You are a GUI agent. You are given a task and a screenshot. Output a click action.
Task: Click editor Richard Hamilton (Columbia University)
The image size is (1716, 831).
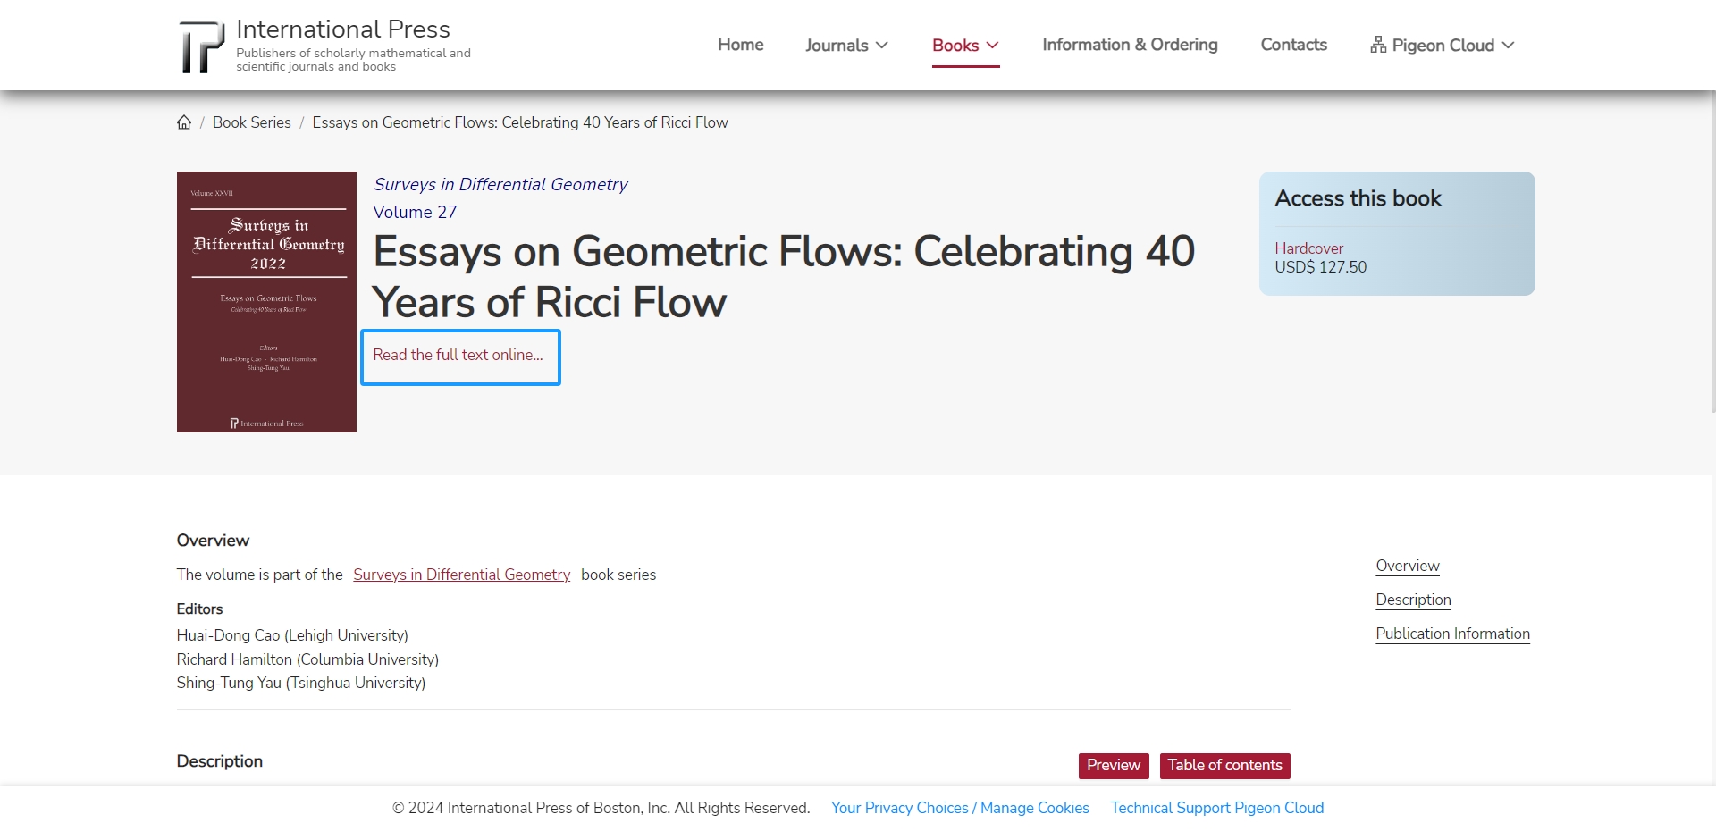click(307, 659)
